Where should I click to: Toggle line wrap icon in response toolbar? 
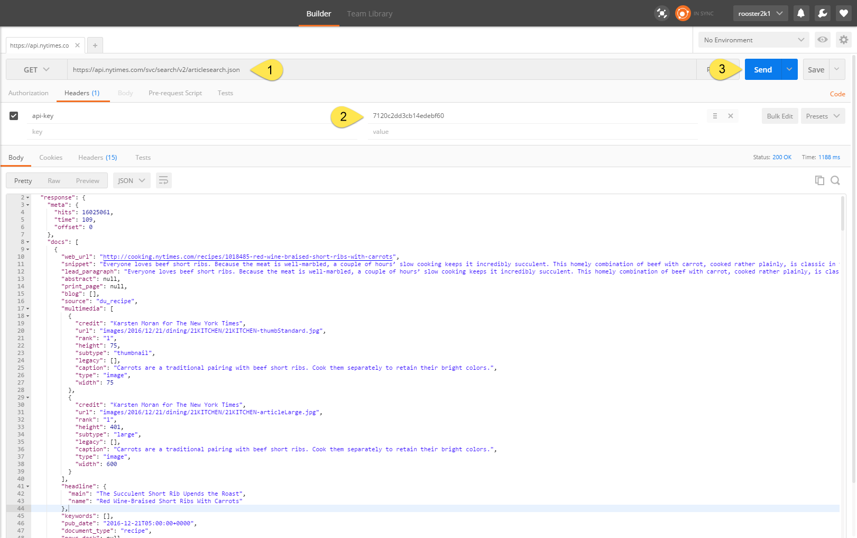(x=164, y=180)
